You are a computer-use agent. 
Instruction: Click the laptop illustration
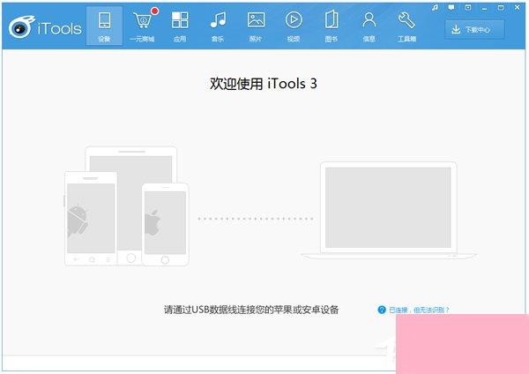point(388,211)
